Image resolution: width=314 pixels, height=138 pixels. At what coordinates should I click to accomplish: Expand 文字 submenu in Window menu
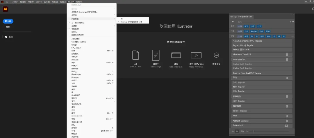tap(92, 101)
